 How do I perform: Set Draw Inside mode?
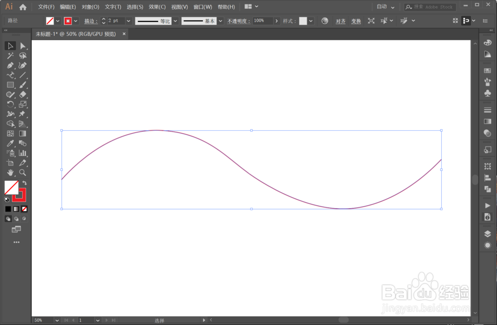click(x=24, y=219)
